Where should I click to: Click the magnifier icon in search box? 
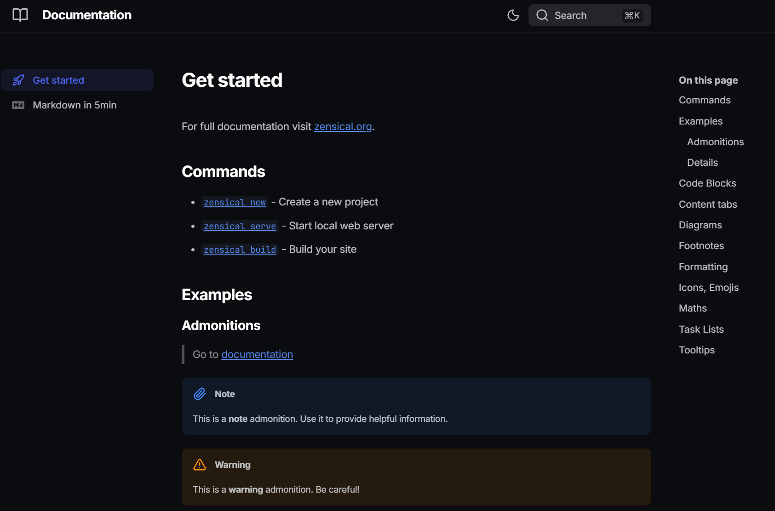point(542,15)
